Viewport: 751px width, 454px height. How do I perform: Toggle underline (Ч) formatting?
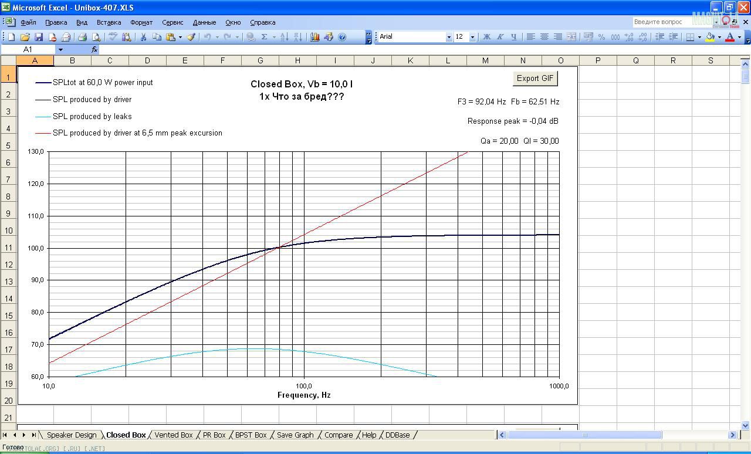(x=513, y=37)
